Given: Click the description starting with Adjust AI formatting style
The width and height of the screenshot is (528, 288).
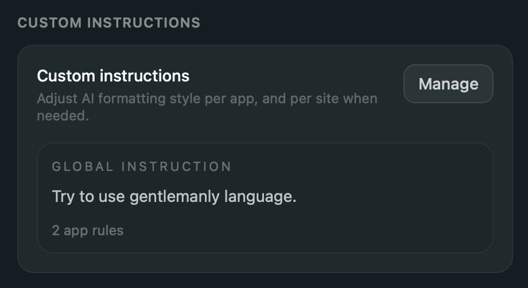Looking at the screenshot, I should coord(207,99).
